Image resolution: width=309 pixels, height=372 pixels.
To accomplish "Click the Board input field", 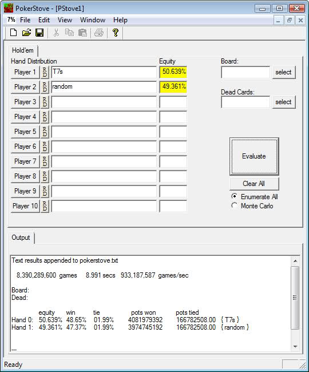I will pyautogui.click(x=245, y=72).
